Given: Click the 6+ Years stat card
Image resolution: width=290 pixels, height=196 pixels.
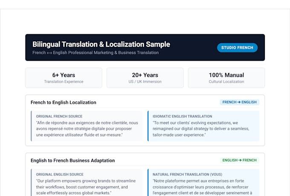Looking at the screenshot, I should point(64,78).
